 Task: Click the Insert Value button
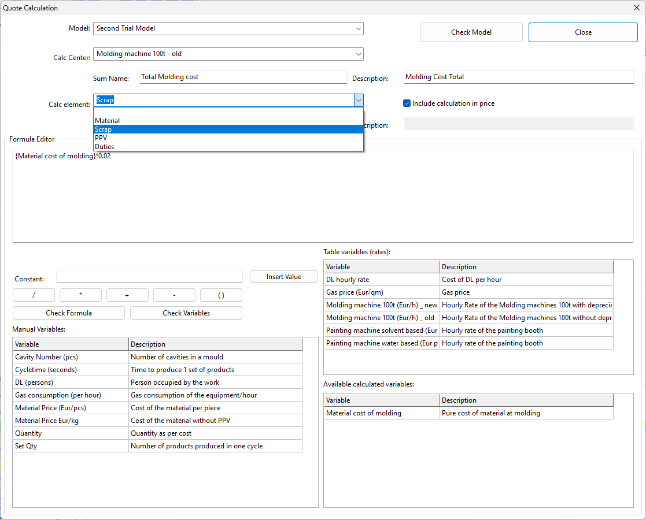[x=283, y=277]
